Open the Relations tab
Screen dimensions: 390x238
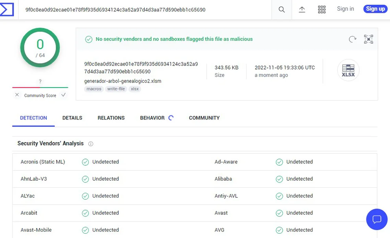111,118
